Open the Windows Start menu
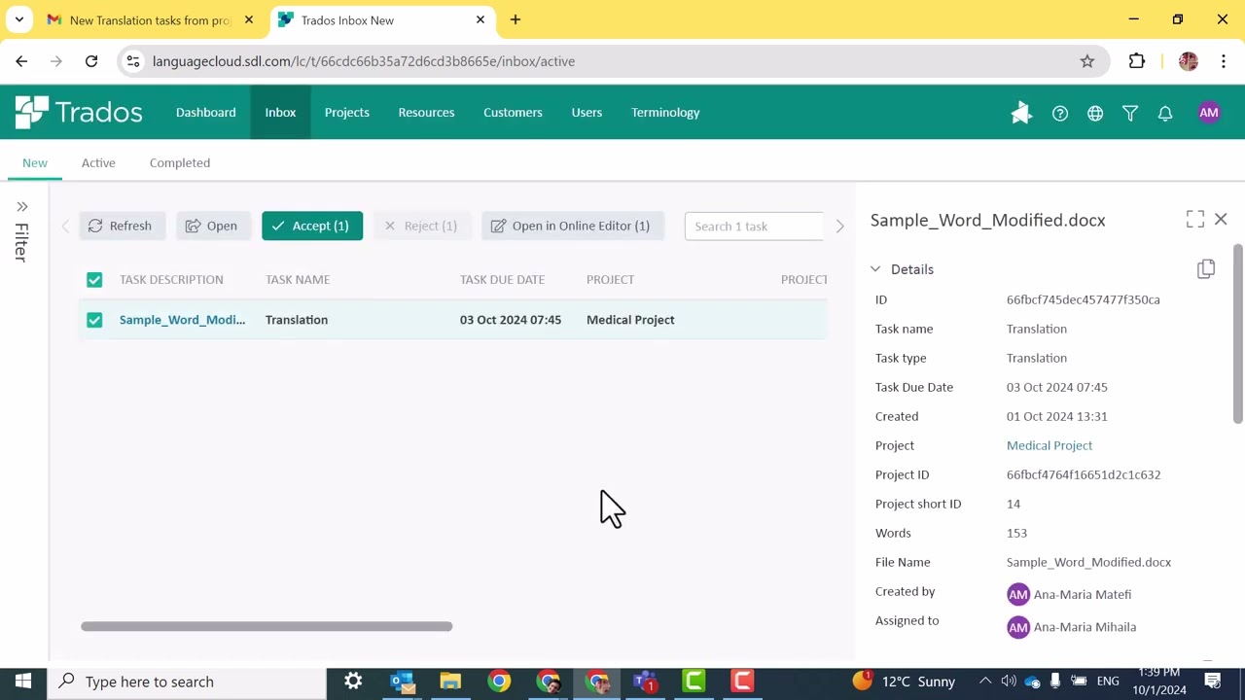The image size is (1245, 700). pyautogui.click(x=23, y=682)
